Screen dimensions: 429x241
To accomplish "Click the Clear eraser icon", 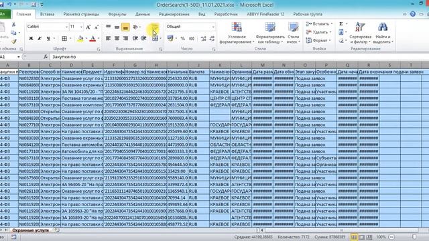I will tap(341, 41).
